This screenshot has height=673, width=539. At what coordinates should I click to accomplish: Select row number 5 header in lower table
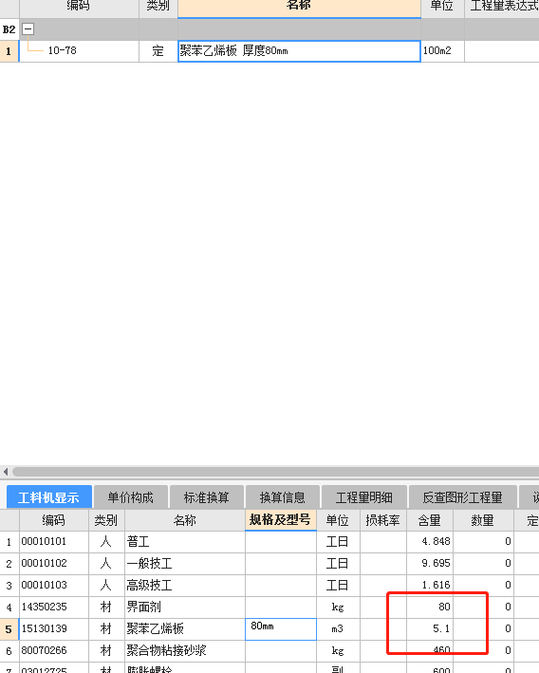point(9,629)
